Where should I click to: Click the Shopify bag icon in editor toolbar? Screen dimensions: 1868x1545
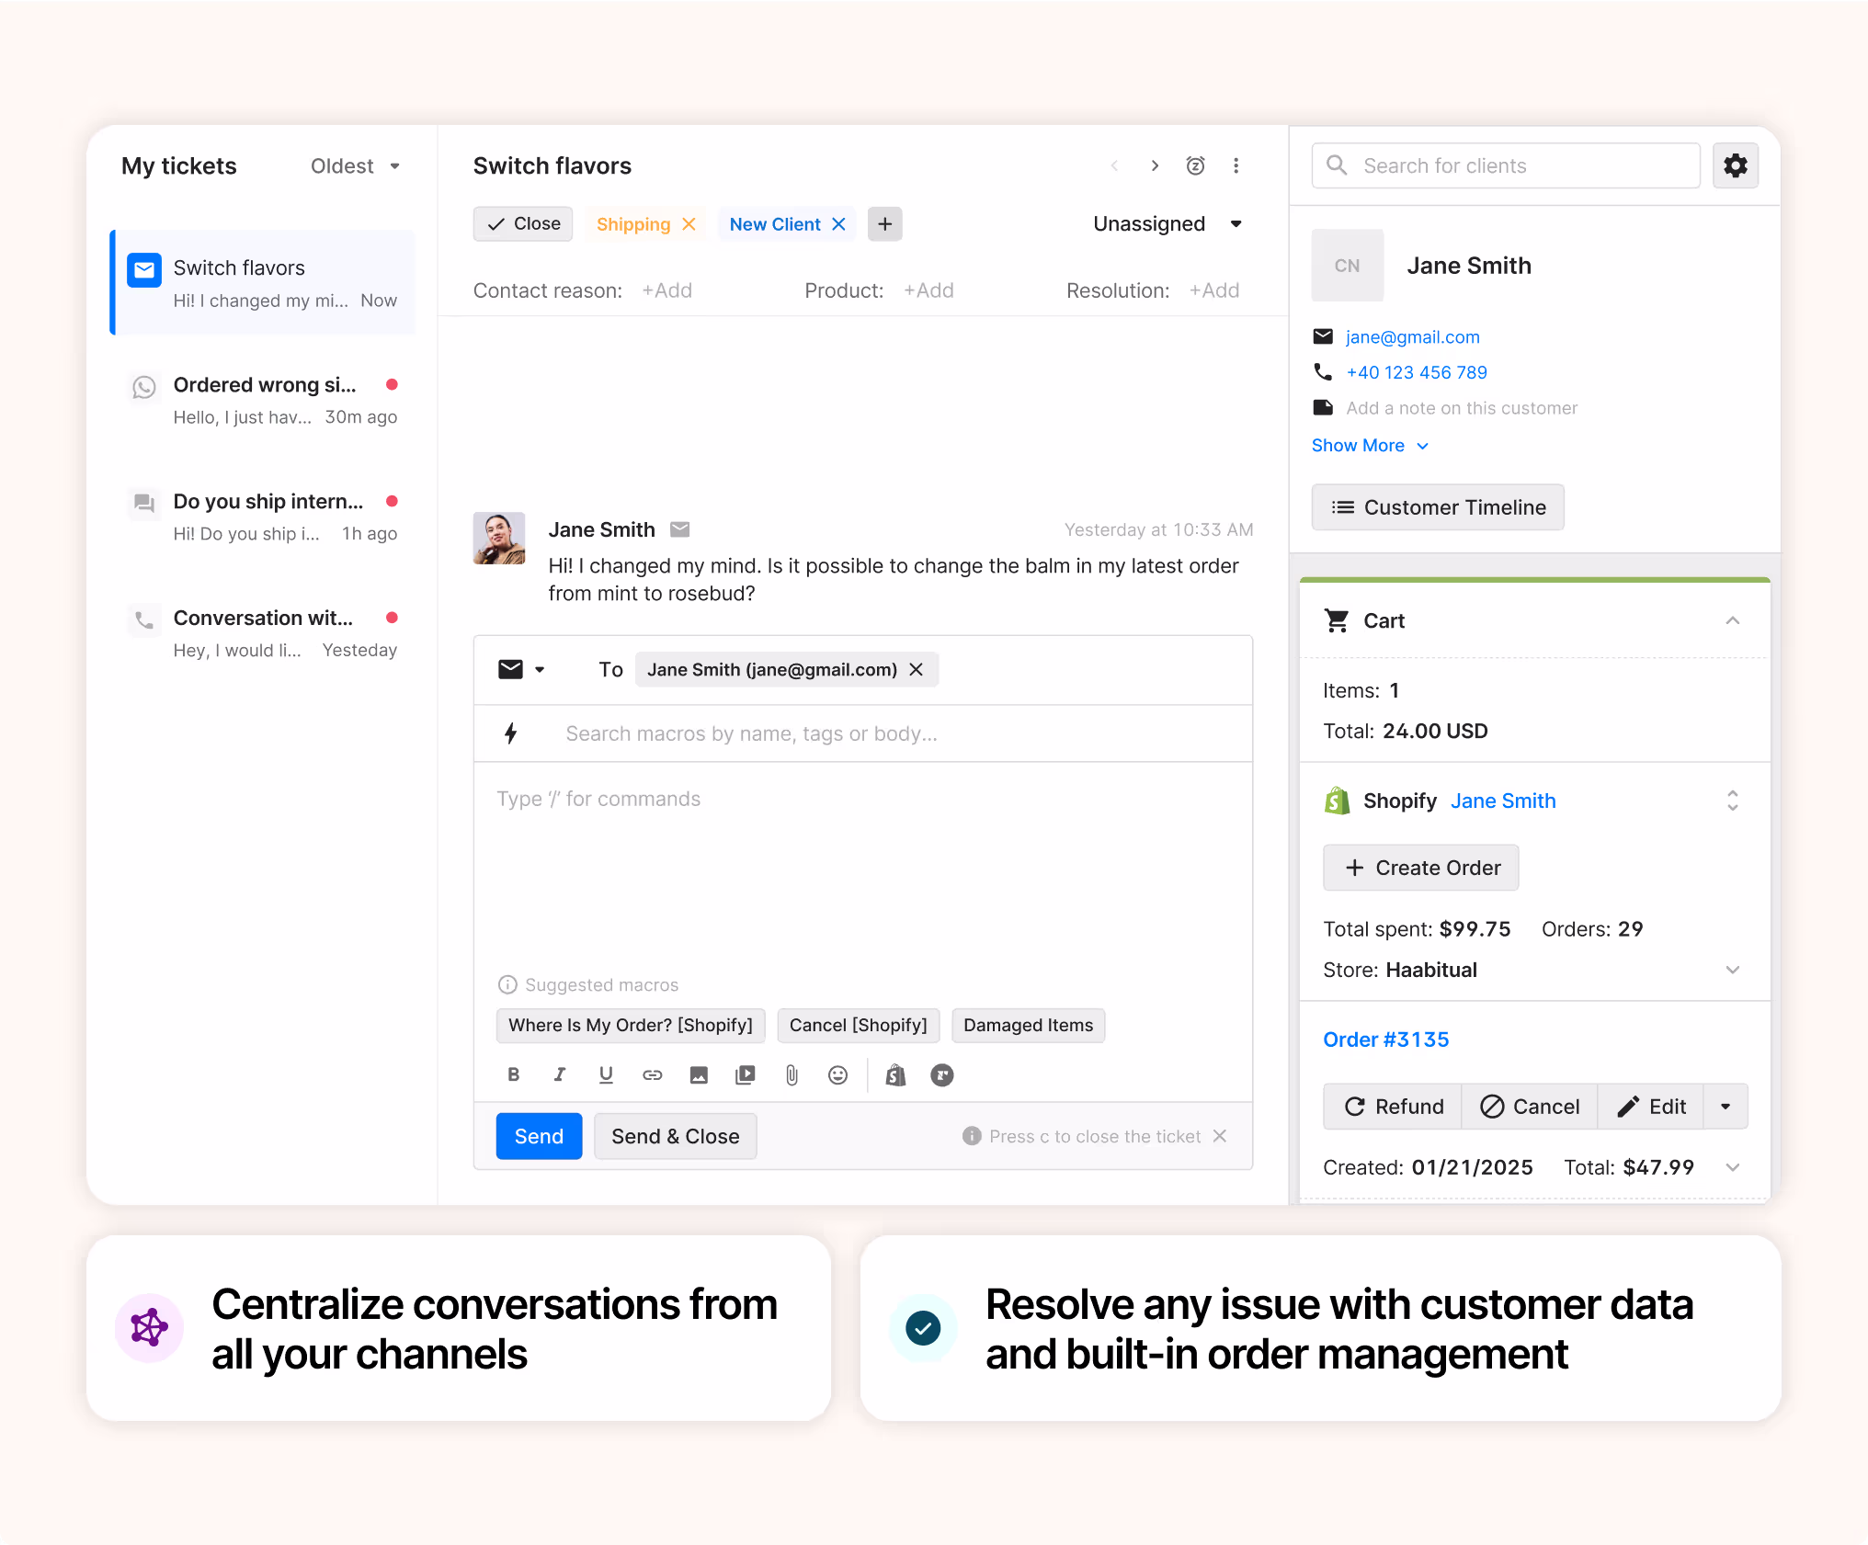pos(895,1074)
